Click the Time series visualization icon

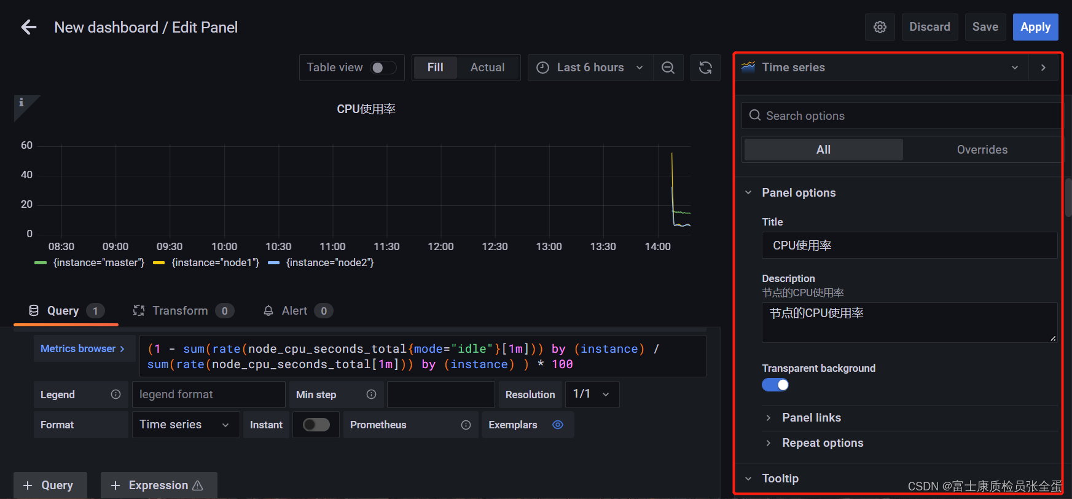pos(748,67)
